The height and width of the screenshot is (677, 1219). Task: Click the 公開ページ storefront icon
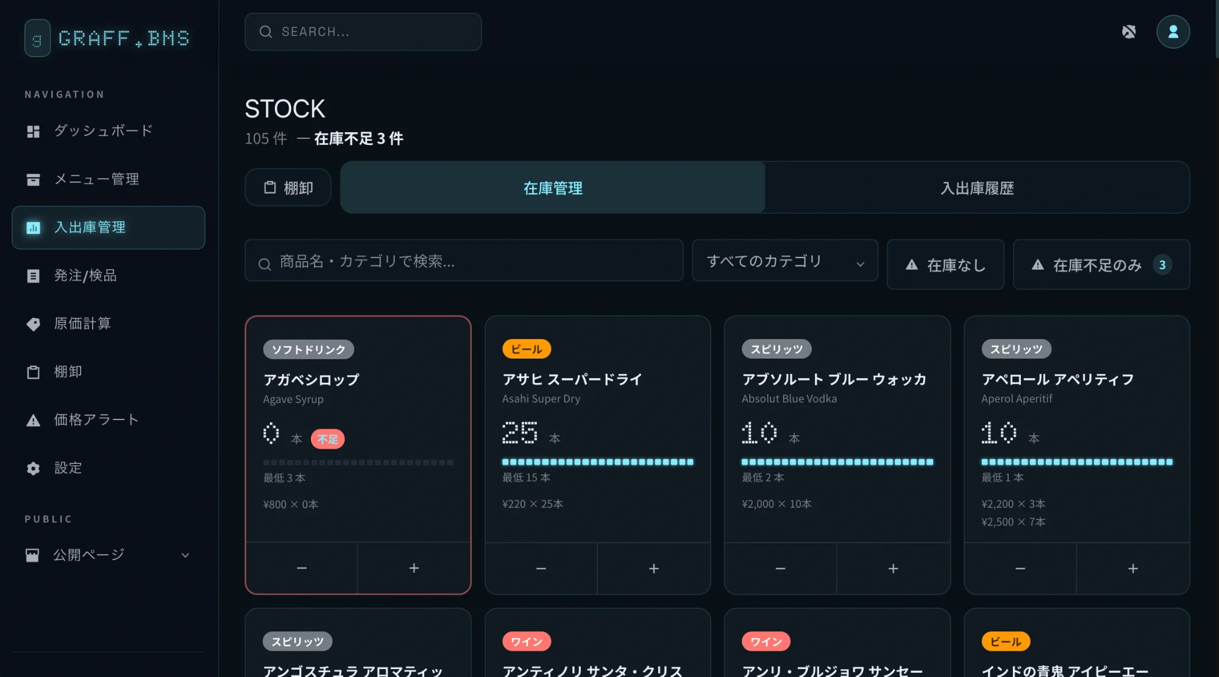pos(32,555)
